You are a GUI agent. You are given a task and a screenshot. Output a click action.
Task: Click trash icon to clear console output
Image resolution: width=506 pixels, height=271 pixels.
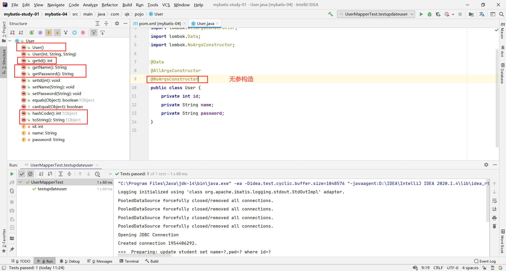tap(494, 226)
